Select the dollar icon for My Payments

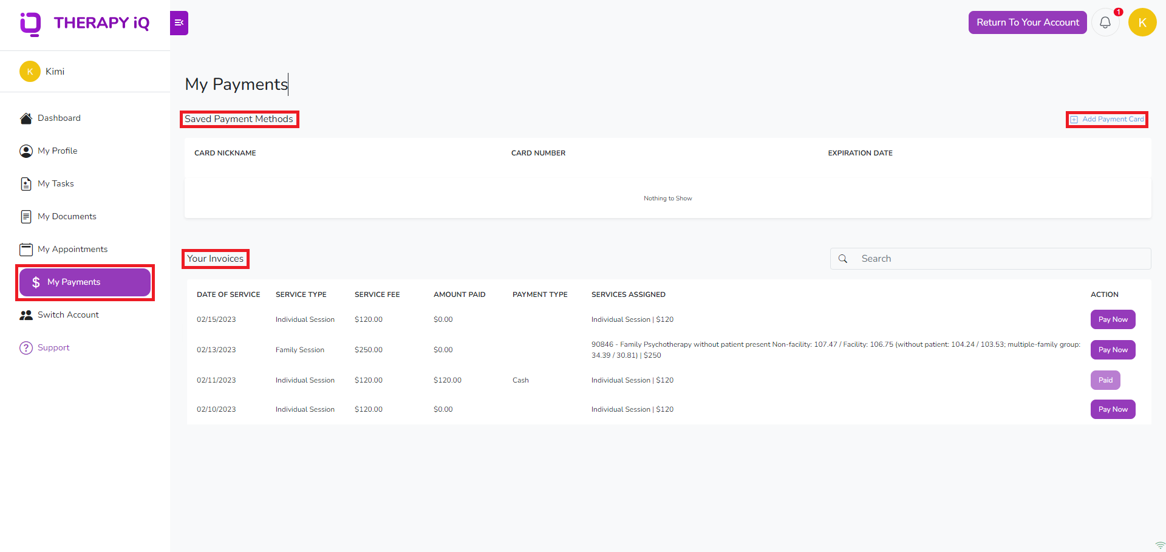(36, 282)
